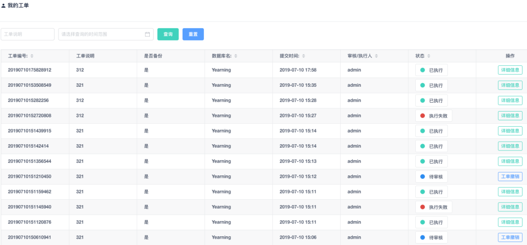Open 详细信息 for order 20190710151356544
Screen dimensions: 527x245
pos(510,161)
